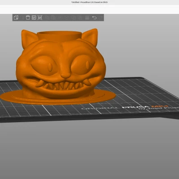Click the Arrange objects icon
The height and width of the screenshot is (179, 179).
[34, 17]
